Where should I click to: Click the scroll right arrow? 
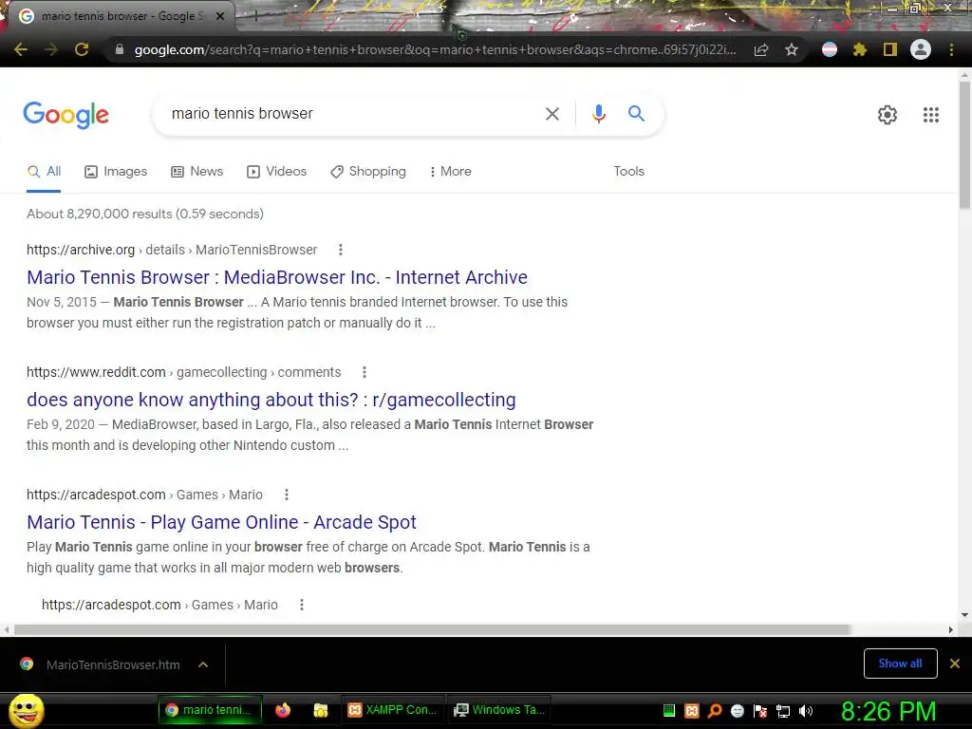[950, 630]
